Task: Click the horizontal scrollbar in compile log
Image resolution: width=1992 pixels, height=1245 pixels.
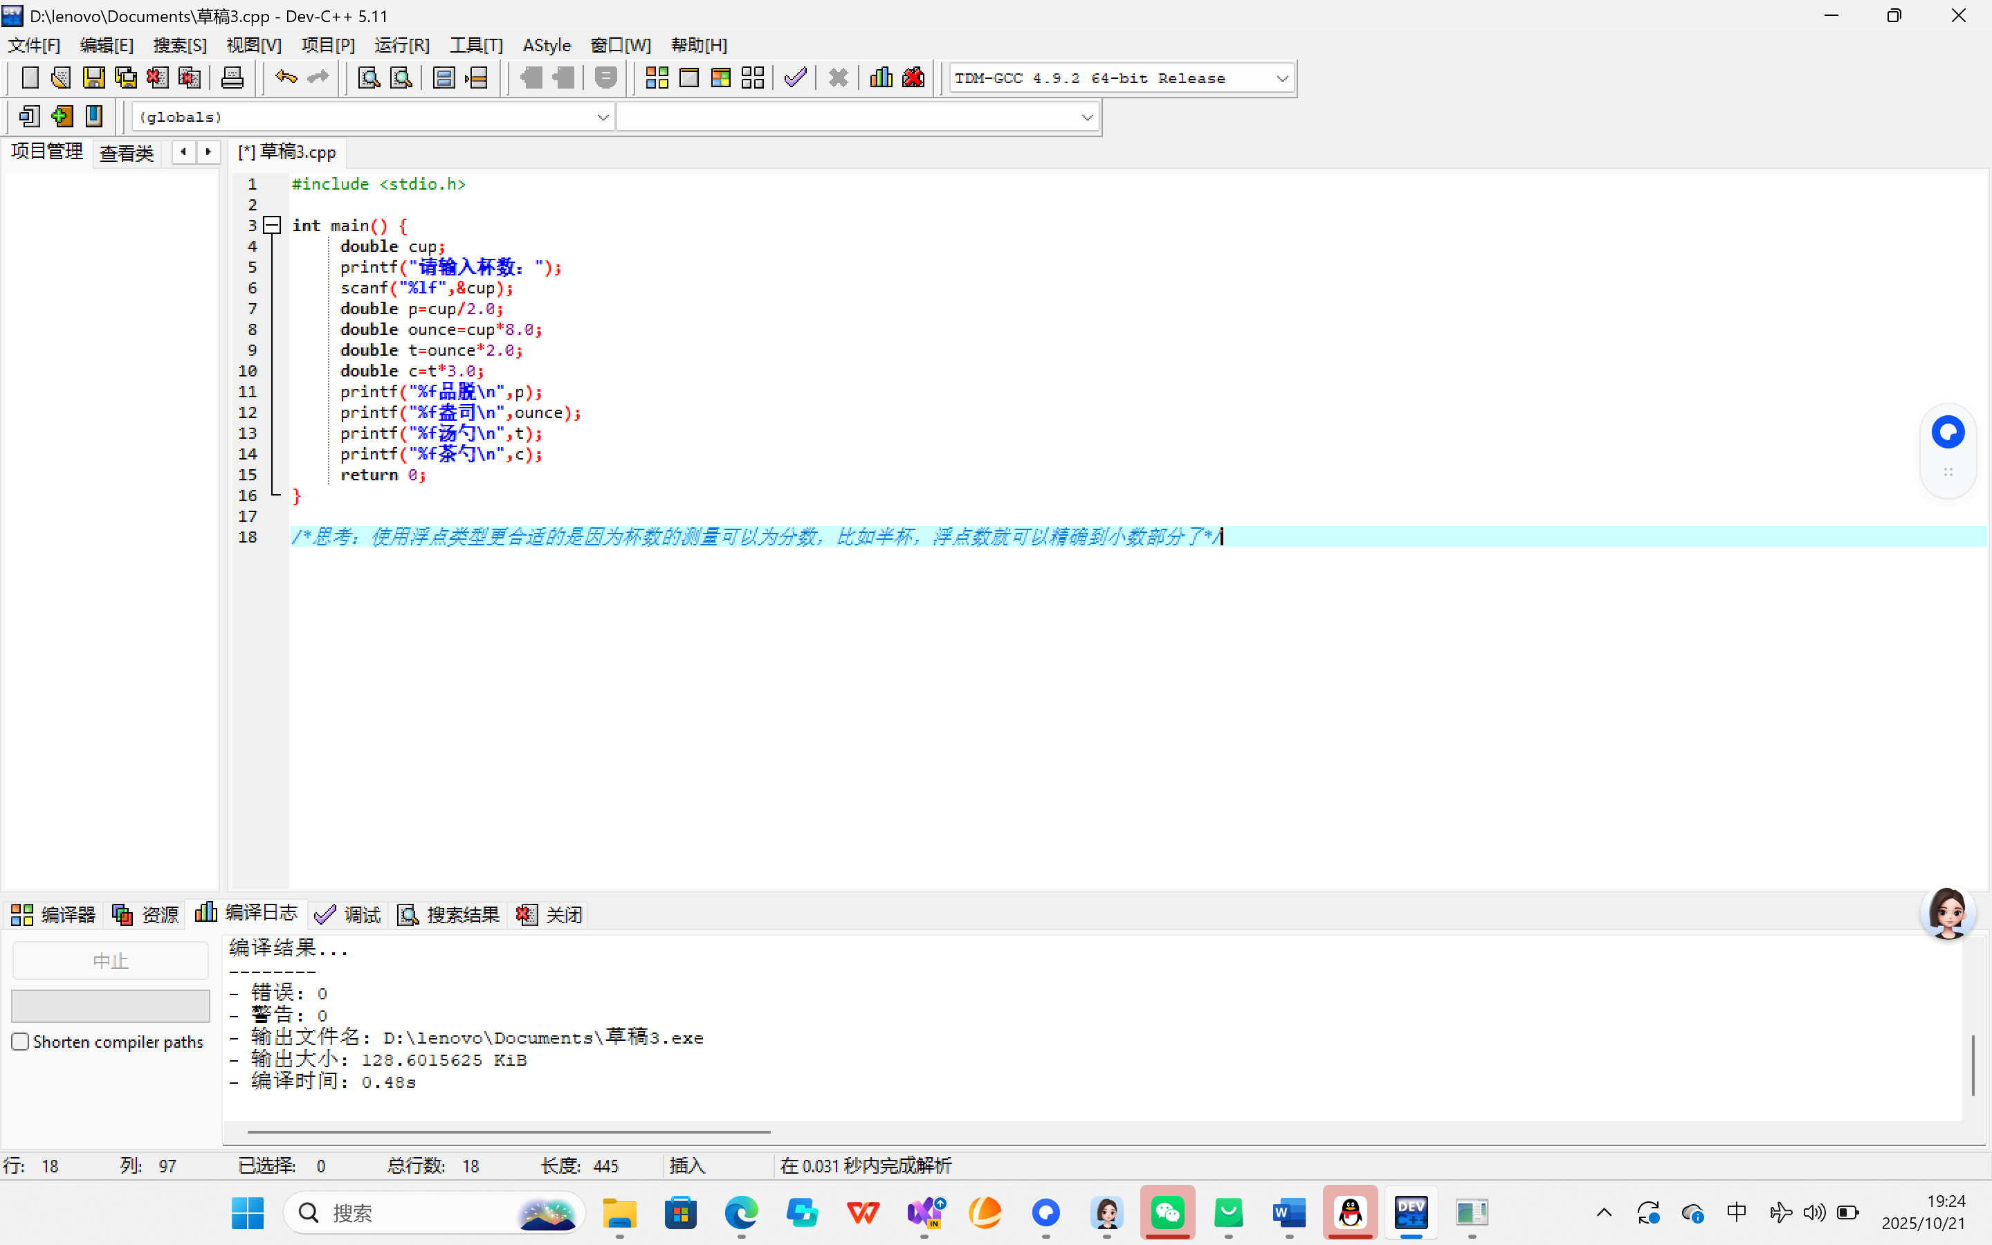Action: click(x=508, y=1132)
